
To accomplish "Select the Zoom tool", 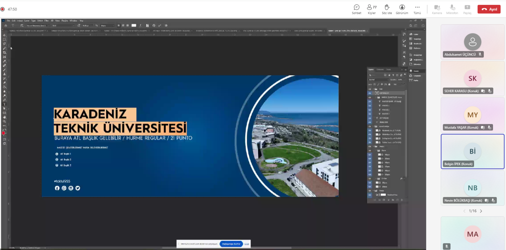I will tap(4, 121).
